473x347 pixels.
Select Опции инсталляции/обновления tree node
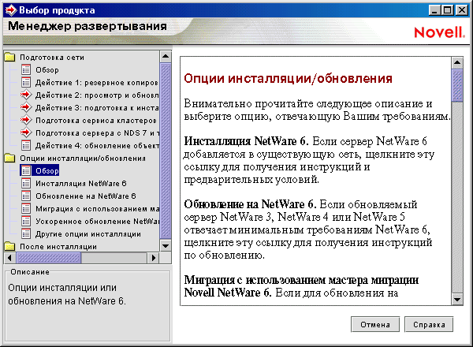[x=83, y=159]
